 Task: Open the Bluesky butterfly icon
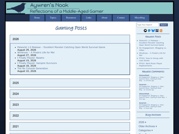(x=153, y=30)
